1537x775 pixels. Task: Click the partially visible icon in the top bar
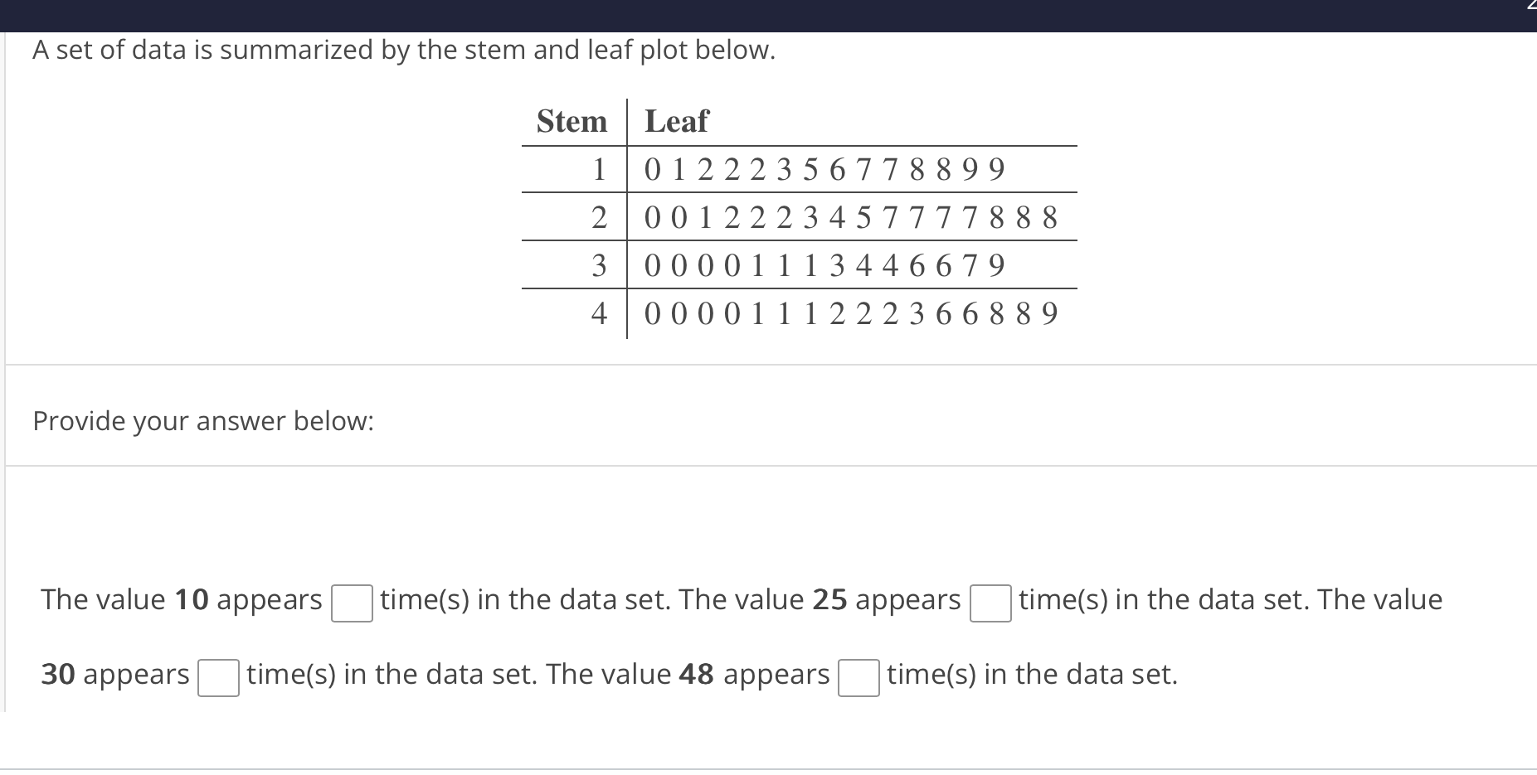tap(1532, 7)
